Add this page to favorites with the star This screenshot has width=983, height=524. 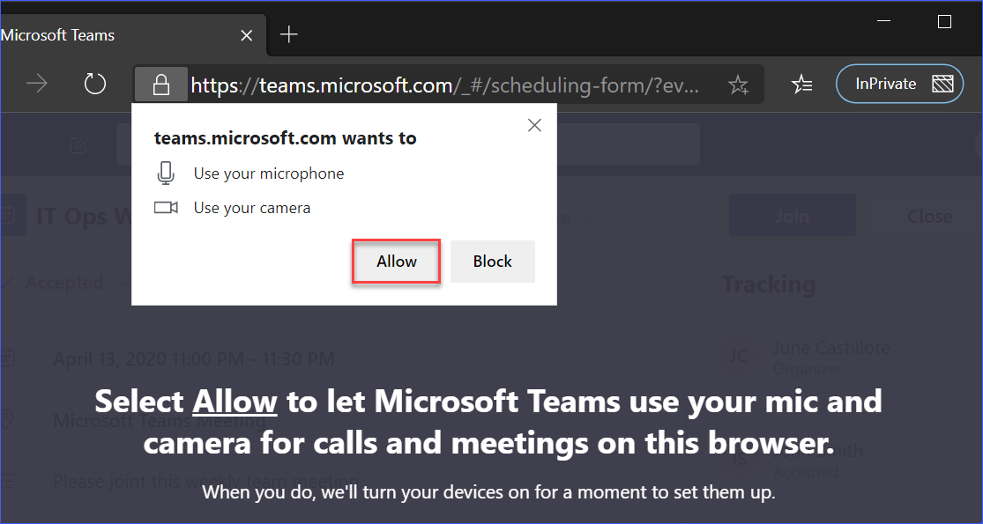(x=738, y=85)
